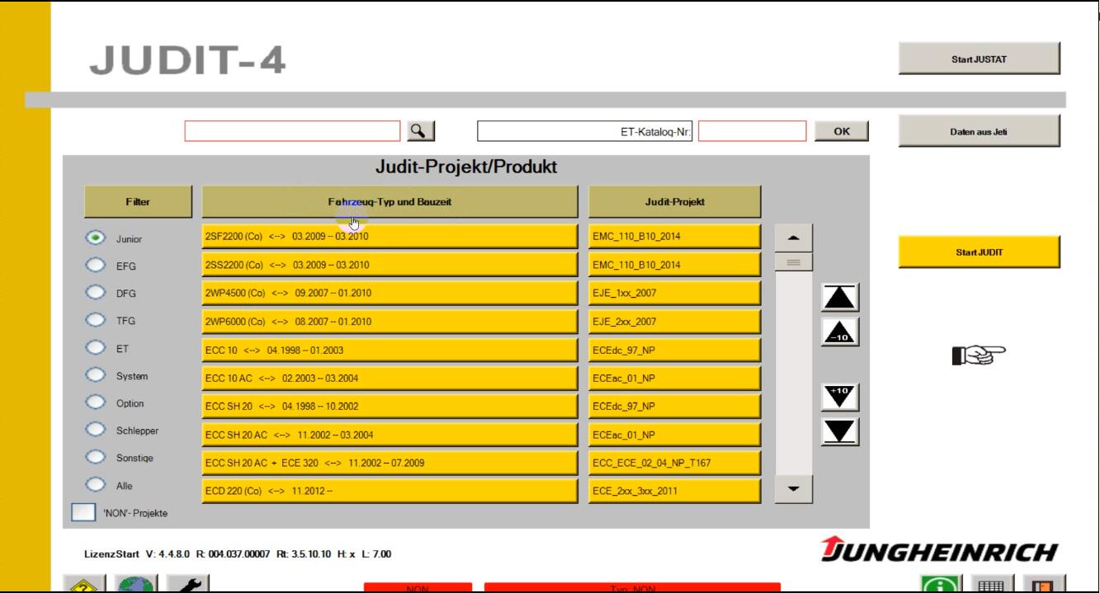
Task: Move list down by ten entries
Action: pyautogui.click(x=839, y=397)
